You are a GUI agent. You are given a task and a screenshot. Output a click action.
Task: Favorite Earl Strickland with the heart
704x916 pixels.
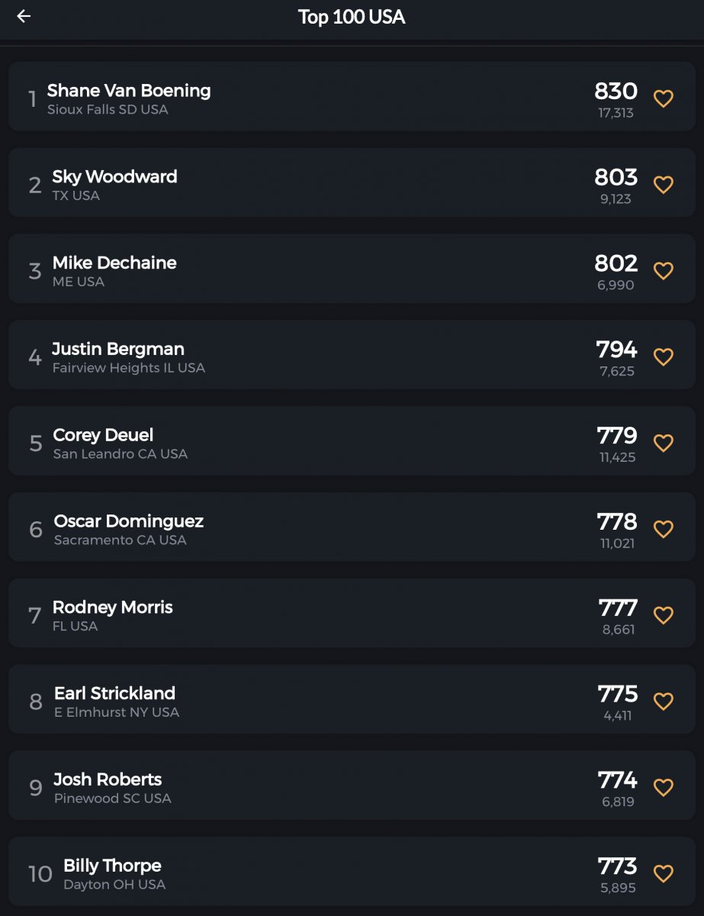[664, 702]
